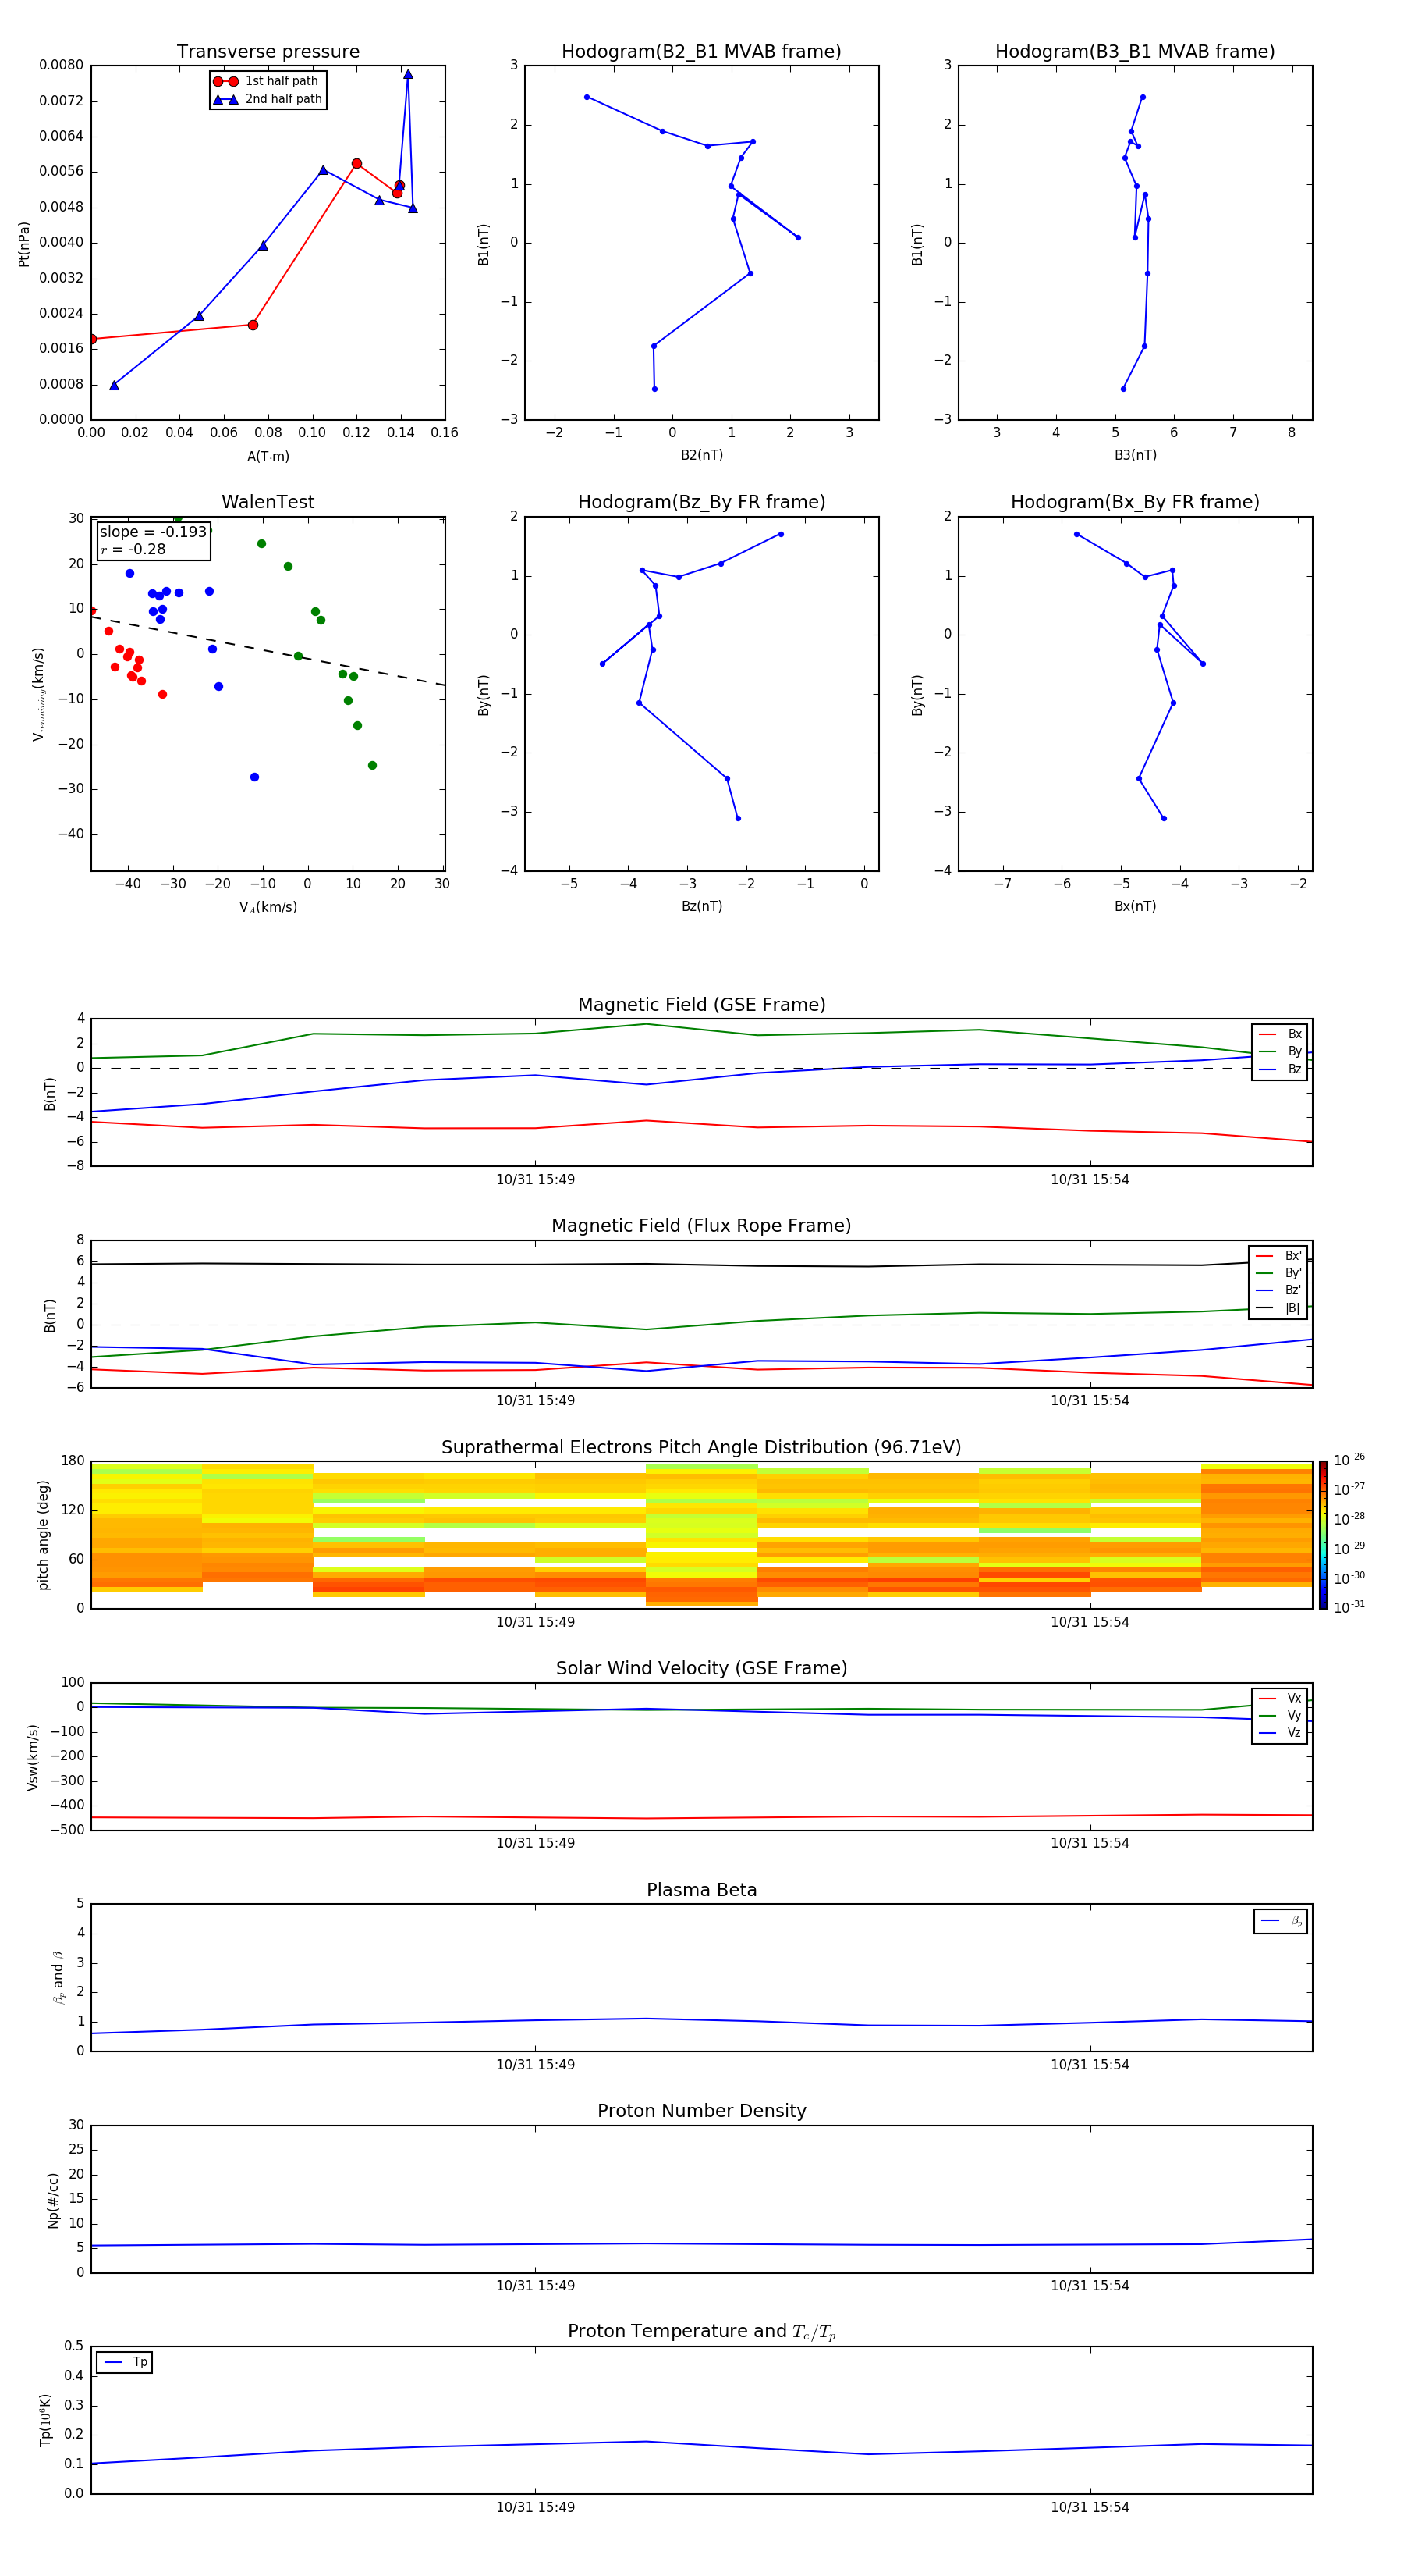Click the "Plasma Beta" plot title
This screenshot has height=2576, width=1404.
point(701,1891)
